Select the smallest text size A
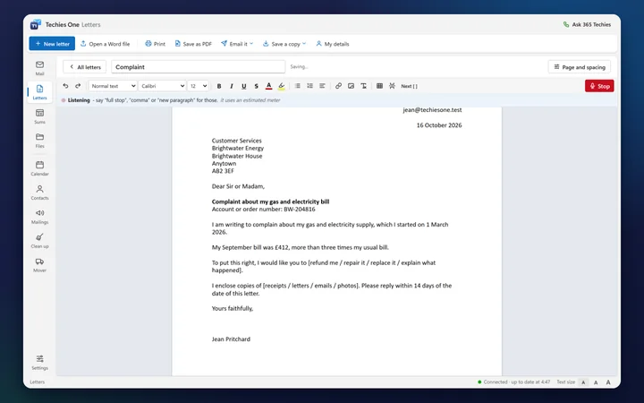 click(583, 382)
